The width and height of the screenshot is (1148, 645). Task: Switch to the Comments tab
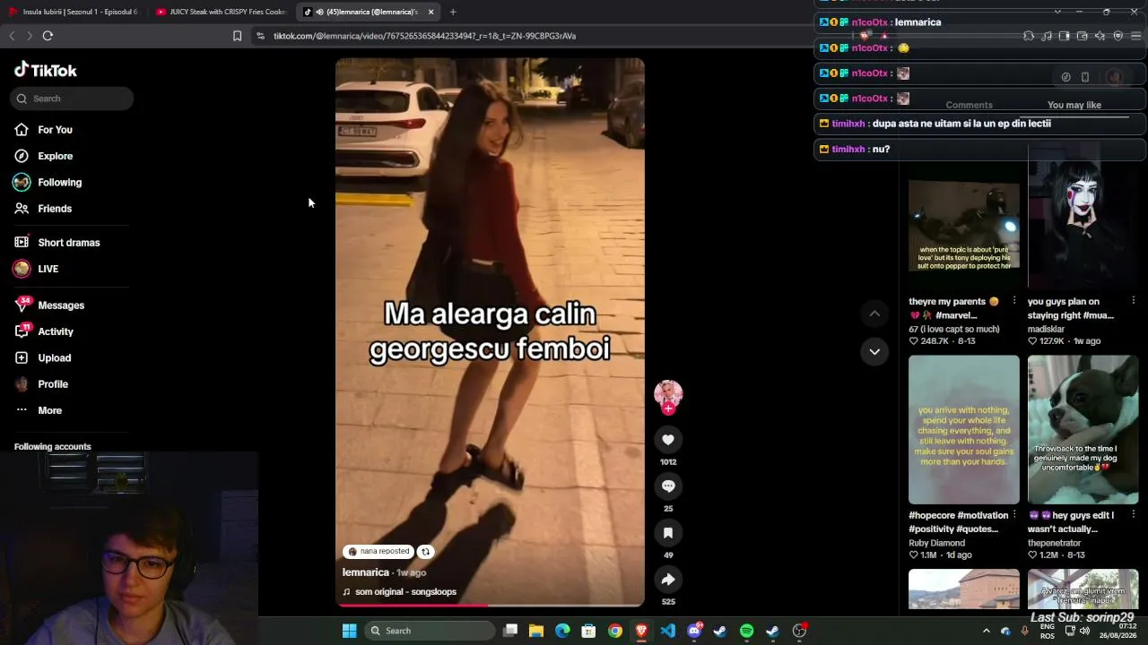pyautogui.click(x=969, y=106)
